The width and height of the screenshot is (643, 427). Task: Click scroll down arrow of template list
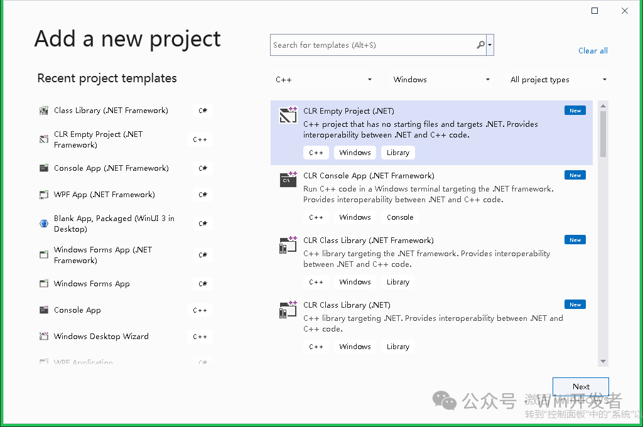603,361
